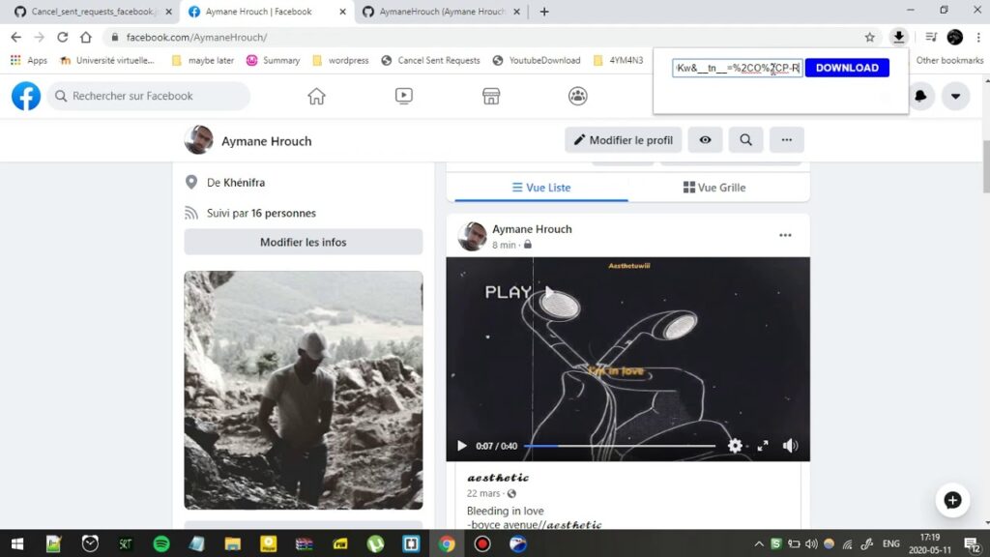990x557 pixels.
Task: Click the black-and-white featured photo
Action: (303, 391)
